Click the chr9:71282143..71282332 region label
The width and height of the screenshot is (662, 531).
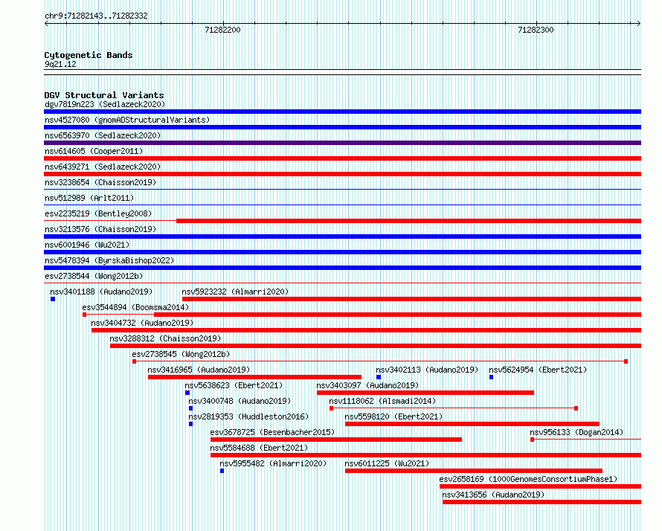pyautogui.click(x=96, y=16)
